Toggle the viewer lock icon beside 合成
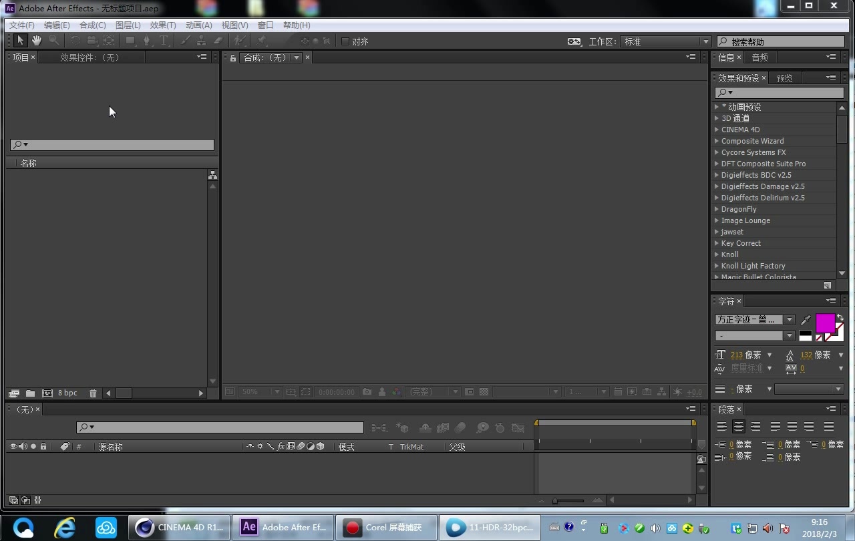 pos(232,58)
